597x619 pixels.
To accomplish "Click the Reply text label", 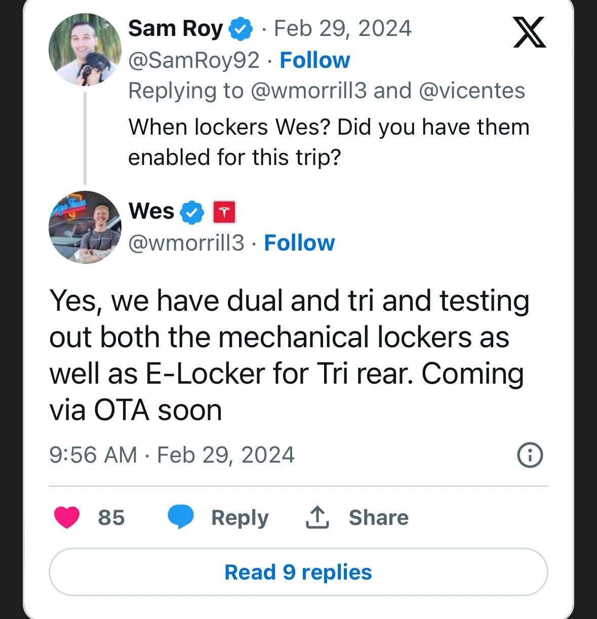I will pyautogui.click(x=240, y=518).
